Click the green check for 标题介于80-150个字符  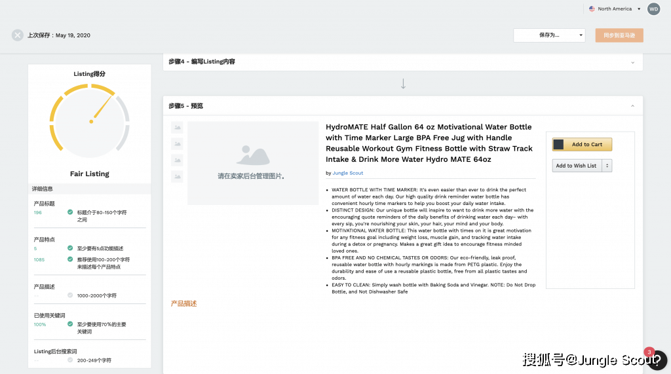(70, 212)
